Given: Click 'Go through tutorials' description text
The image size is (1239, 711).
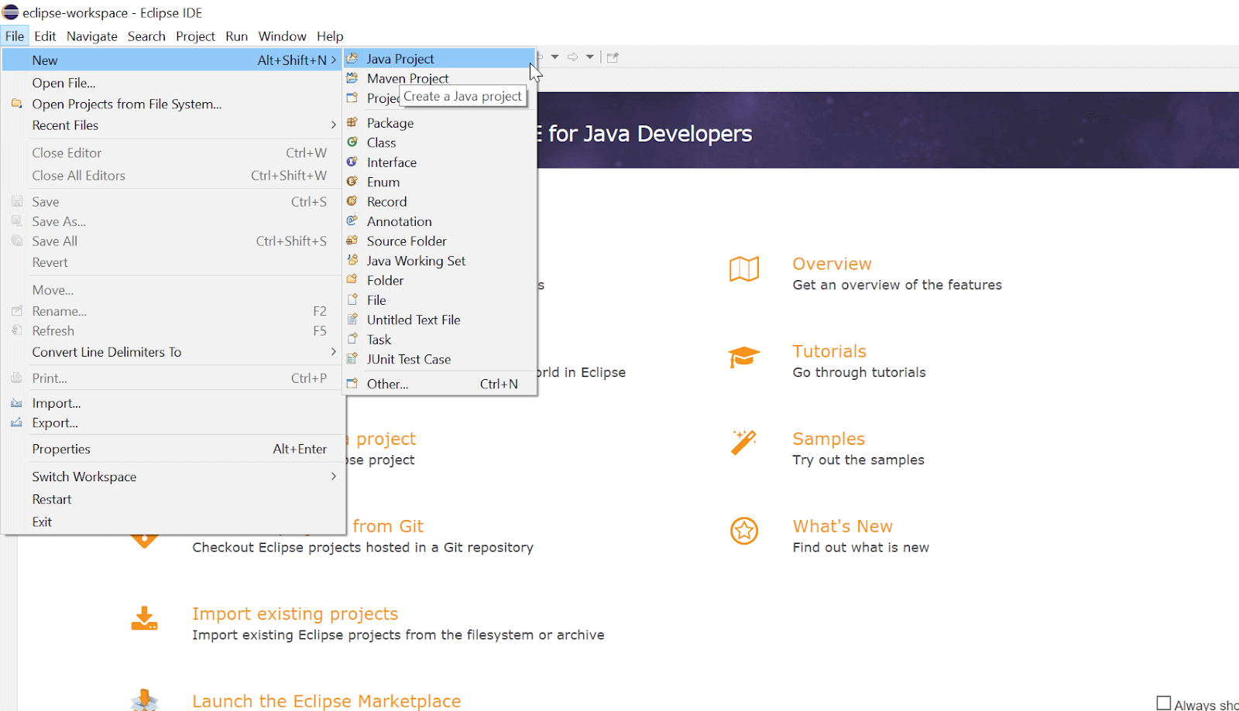Looking at the screenshot, I should (859, 372).
